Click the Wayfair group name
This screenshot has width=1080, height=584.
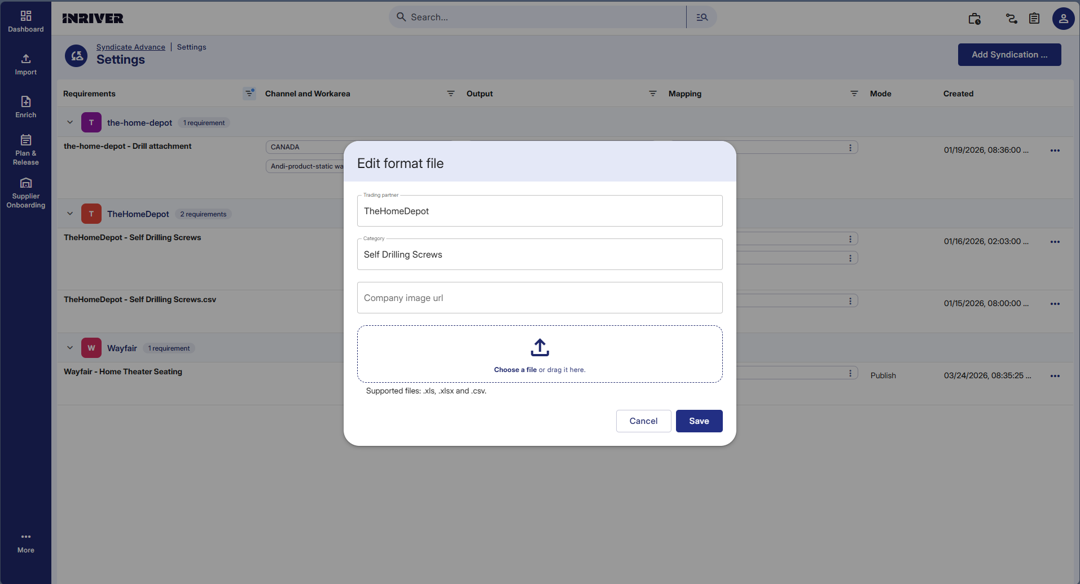pos(122,348)
